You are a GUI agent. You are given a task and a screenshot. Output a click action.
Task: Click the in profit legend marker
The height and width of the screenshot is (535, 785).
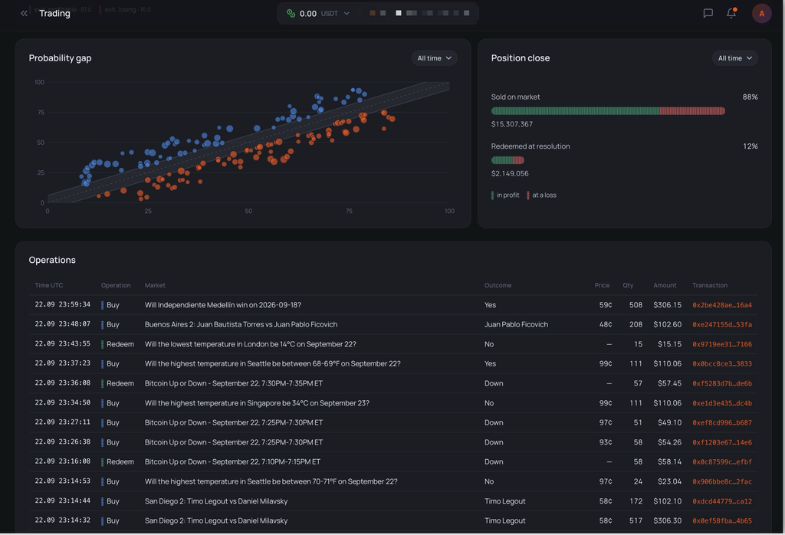pos(493,195)
